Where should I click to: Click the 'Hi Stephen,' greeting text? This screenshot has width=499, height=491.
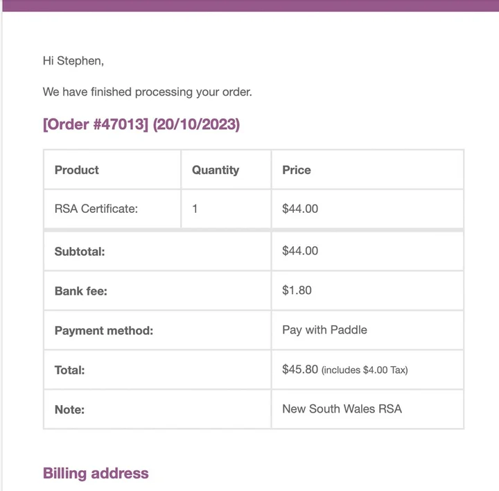coord(73,61)
